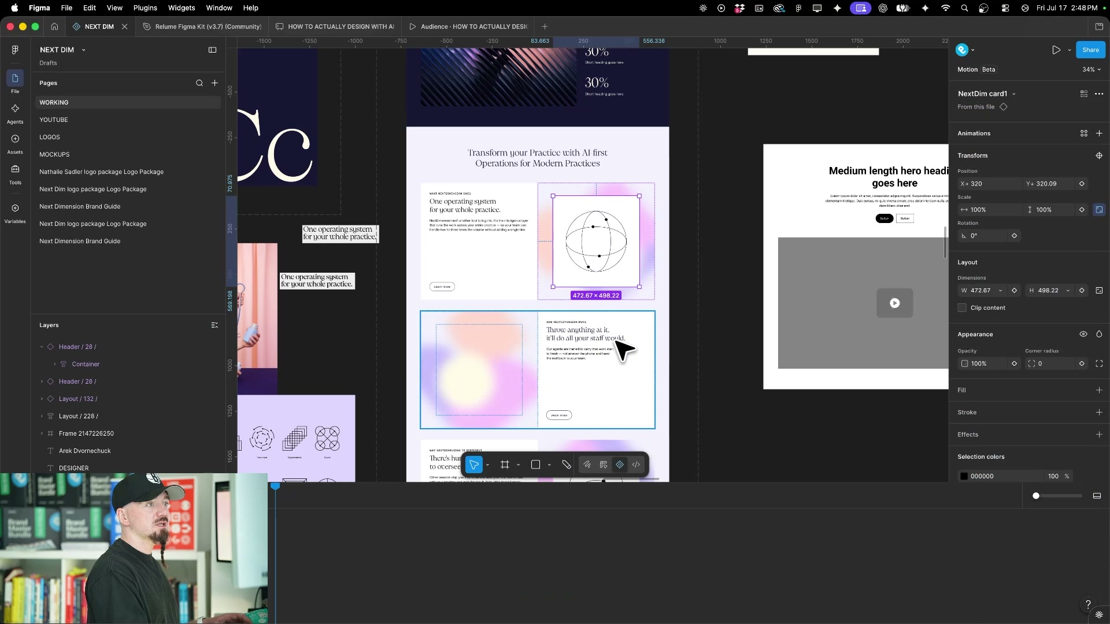Toggle Appearance visibility eye icon

1083,334
